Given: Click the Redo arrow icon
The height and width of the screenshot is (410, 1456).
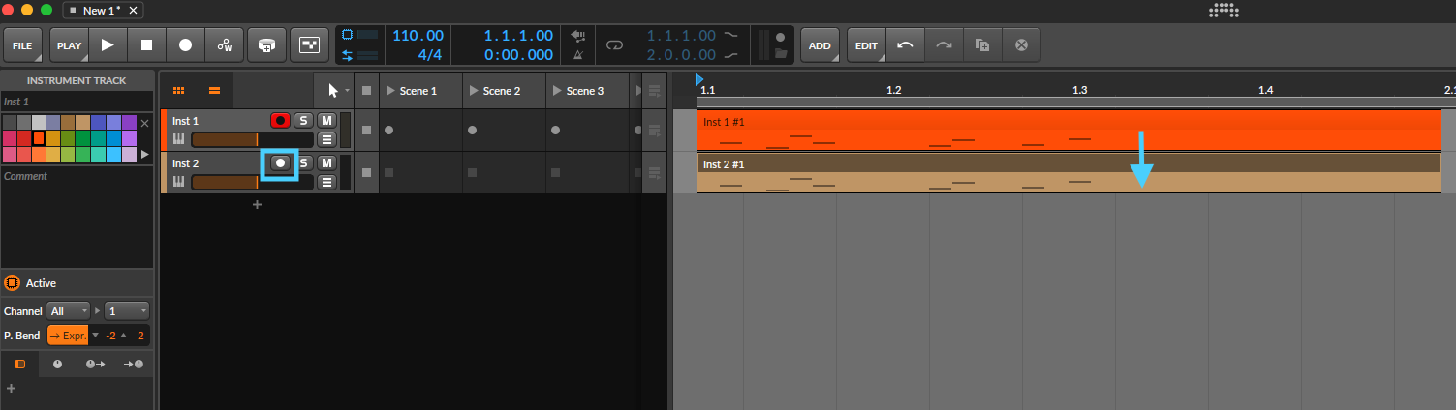Looking at the screenshot, I should point(944,45).
